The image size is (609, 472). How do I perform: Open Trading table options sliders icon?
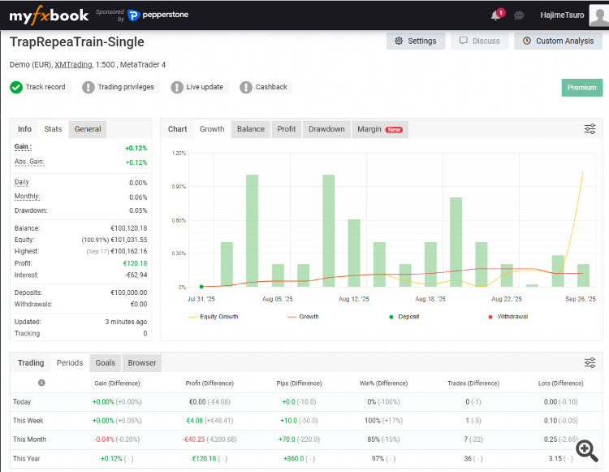click(590, 362)
